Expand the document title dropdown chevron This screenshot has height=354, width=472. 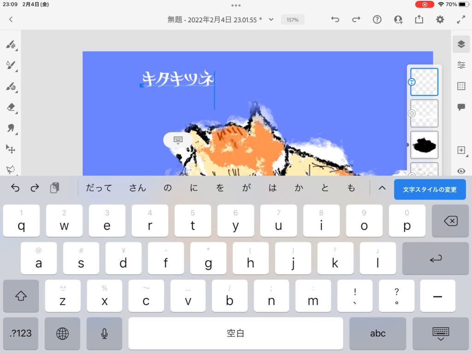pos(271,19)
